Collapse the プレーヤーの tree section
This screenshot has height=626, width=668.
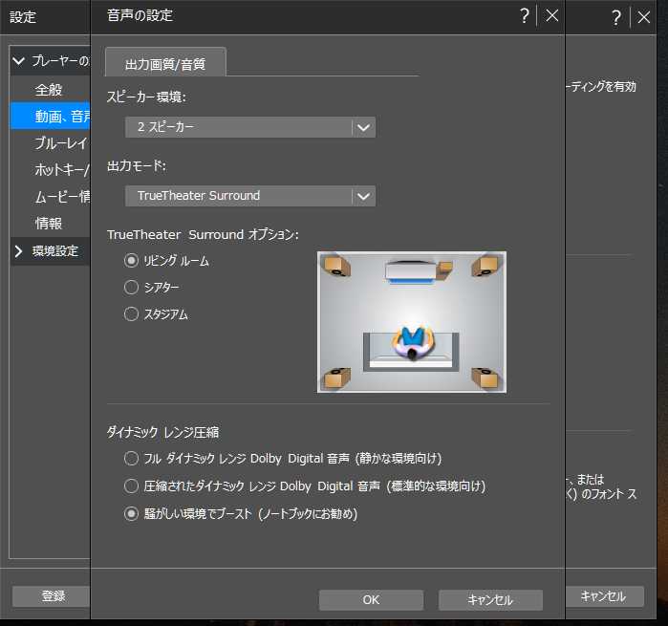18,61
